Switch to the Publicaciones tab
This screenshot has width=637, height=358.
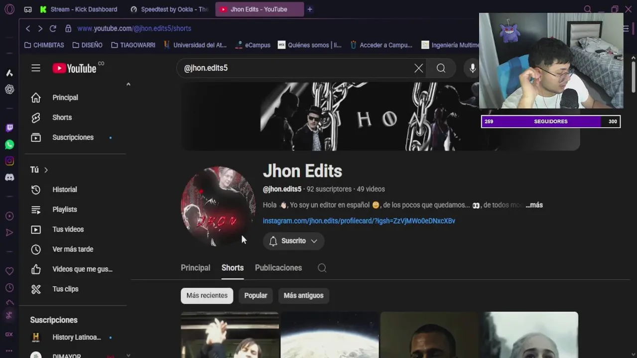(278, 268)
